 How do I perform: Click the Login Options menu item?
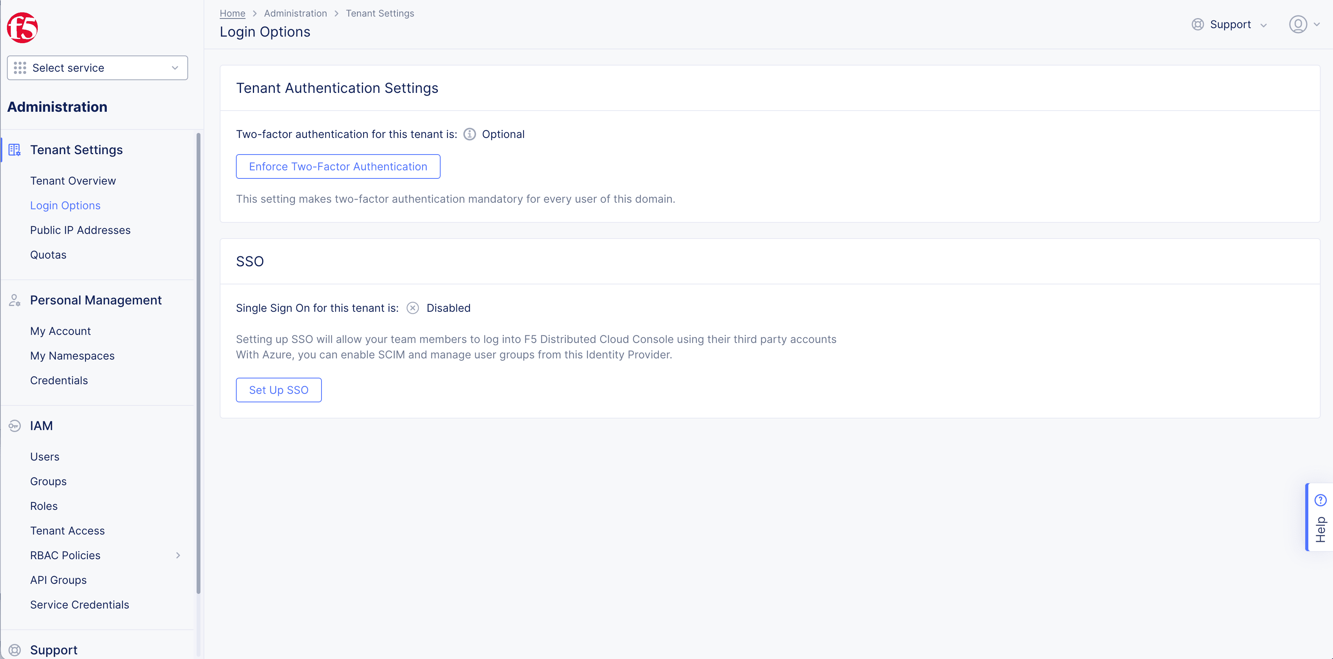click(66, 205)
